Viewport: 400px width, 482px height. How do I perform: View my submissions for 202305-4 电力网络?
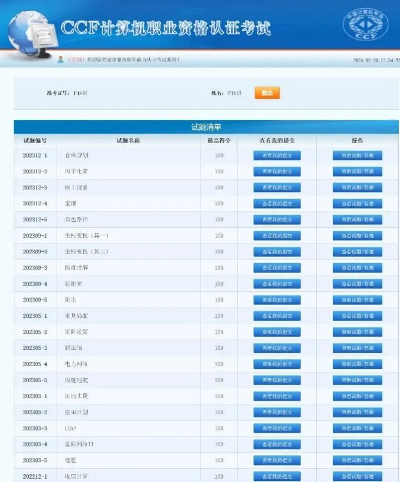click(277, 364)
